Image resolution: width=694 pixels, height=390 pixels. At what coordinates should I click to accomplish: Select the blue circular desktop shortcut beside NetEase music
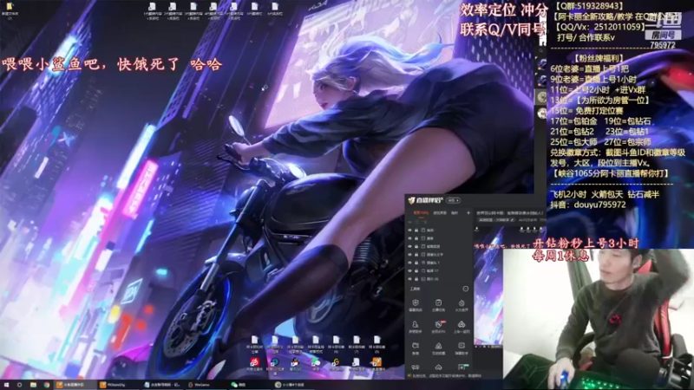(x=275, y=364)
